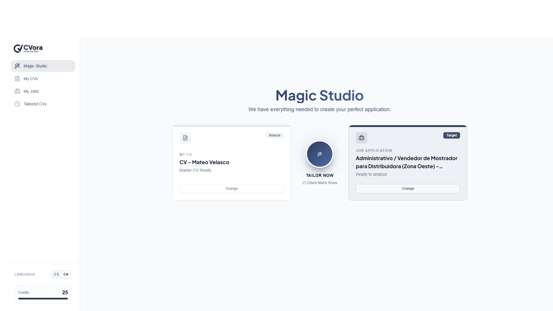Click the Target badge label

[451, 135]
